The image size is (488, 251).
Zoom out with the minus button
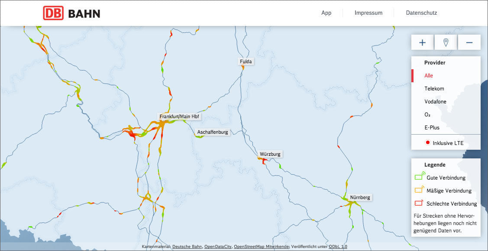(x=469, y=42)
